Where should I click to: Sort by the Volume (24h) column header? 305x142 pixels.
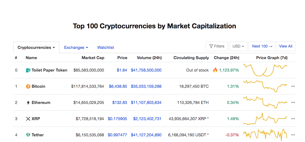(x=149, y=58)
